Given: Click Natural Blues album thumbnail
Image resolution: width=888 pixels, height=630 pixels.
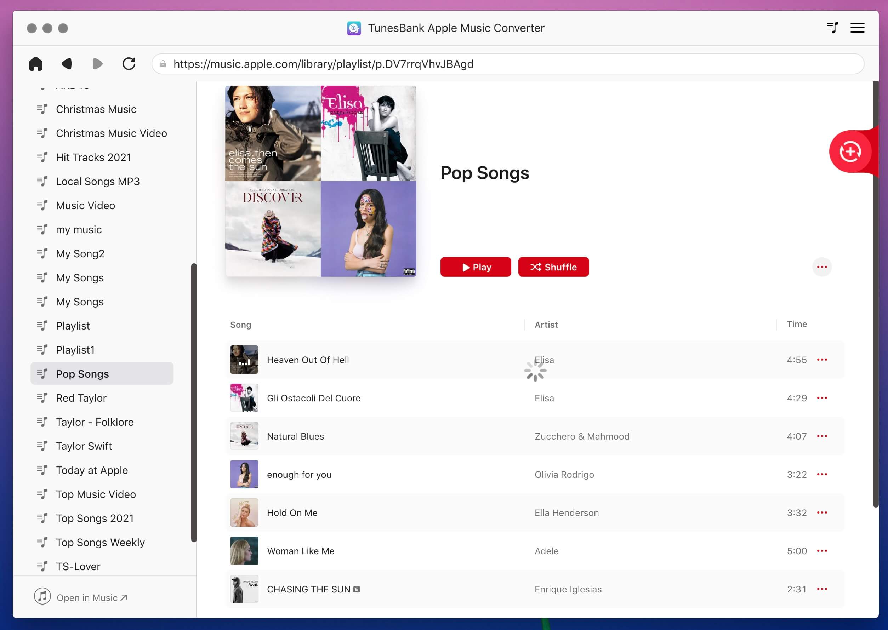Looking at the screenshot, I should [244, 436].
